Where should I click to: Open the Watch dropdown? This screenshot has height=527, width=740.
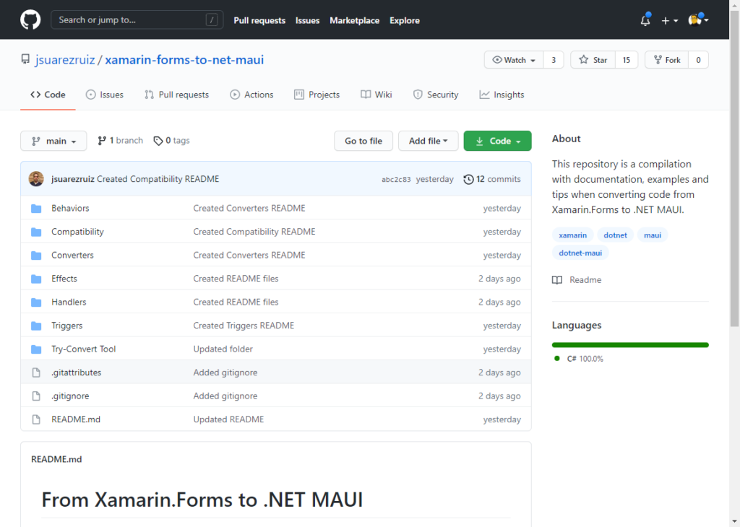coord(513,59)
